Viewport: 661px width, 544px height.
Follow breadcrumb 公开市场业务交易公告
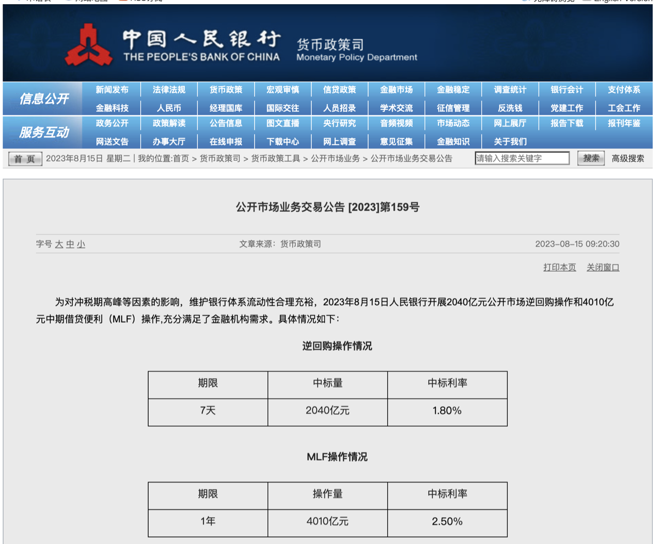[x=411, y=159]
